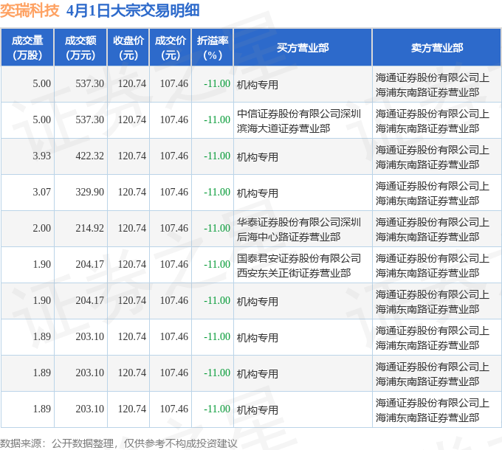
Task: Click the 折溢率(%) column header
Action: tap(213, 48)
